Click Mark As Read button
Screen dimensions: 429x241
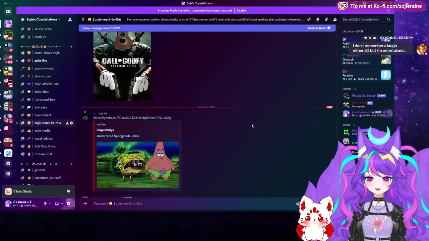[319, 28]
